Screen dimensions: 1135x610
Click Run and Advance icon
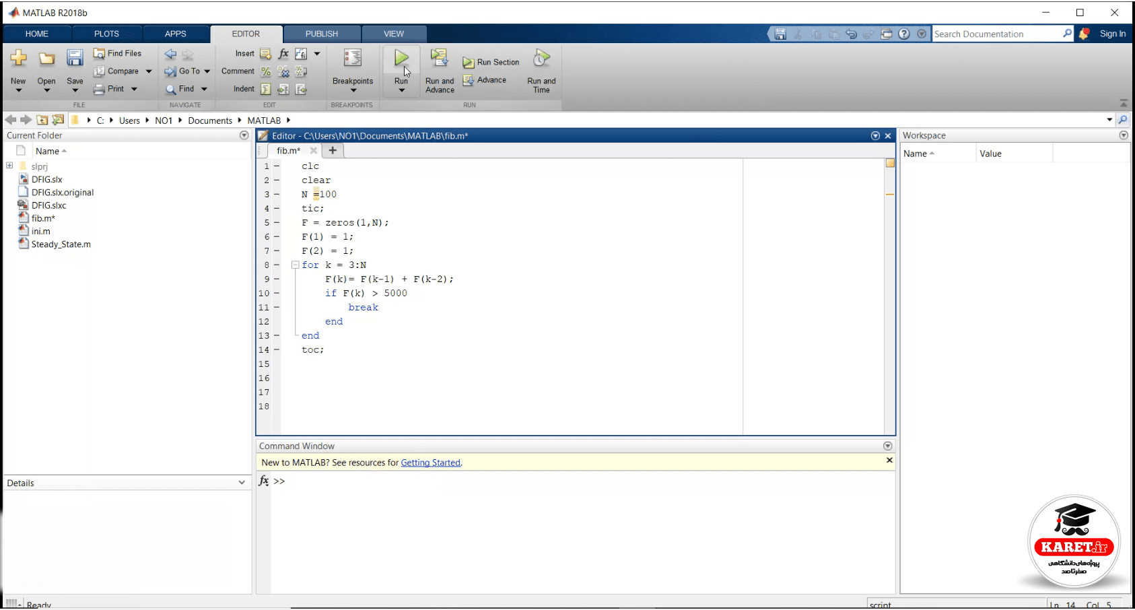(439, 58)
